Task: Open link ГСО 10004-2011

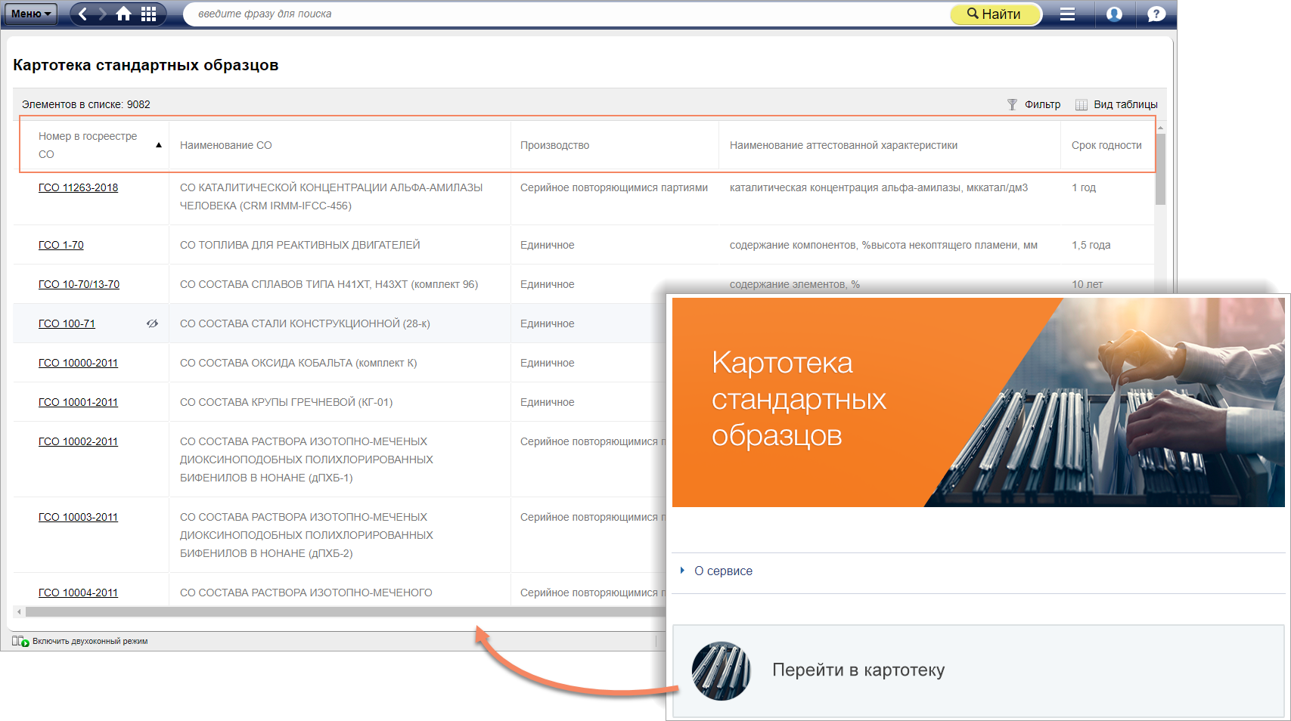Action: [x=78, y=593]
